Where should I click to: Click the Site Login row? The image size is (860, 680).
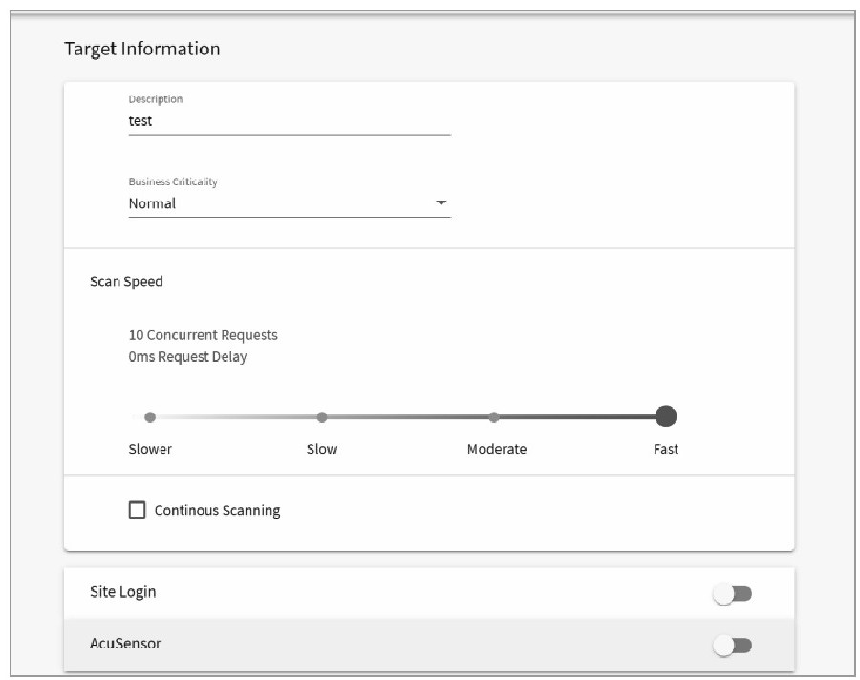(429, 593)
